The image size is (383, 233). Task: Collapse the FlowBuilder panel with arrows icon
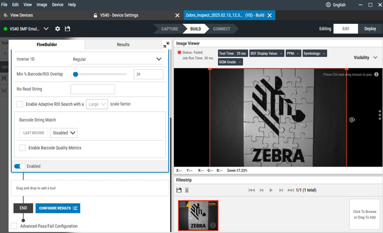(x=166, y=45)
